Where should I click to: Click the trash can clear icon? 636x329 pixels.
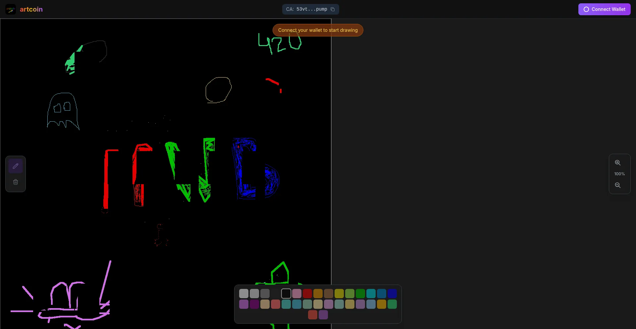click(x=16, y=182)
